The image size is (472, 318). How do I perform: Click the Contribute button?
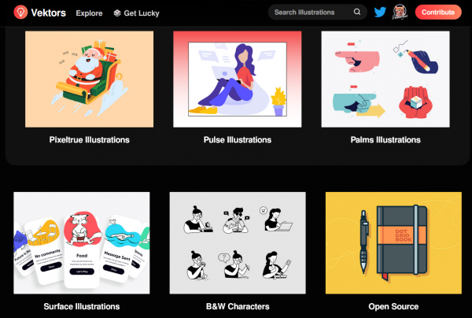coord(438,13)
